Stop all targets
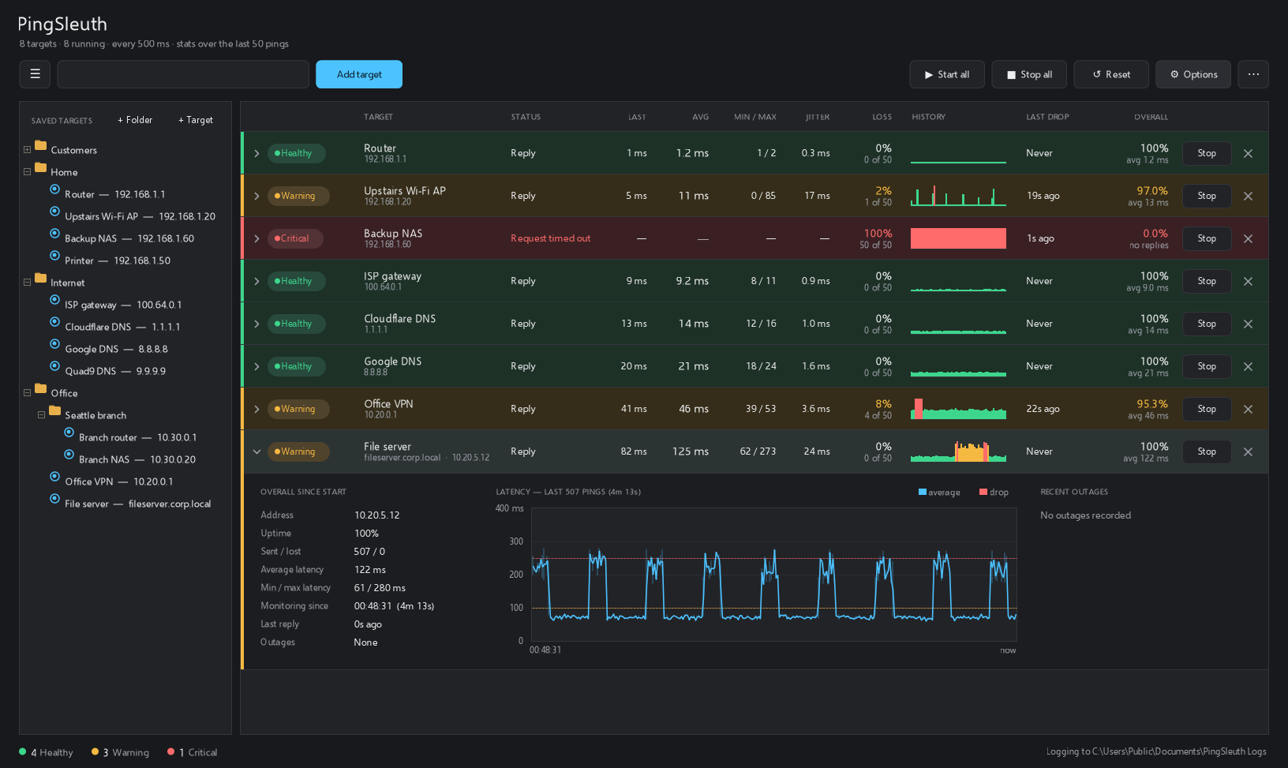 1029,74
